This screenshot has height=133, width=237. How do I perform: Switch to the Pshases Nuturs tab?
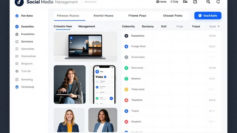coord(68,16)
